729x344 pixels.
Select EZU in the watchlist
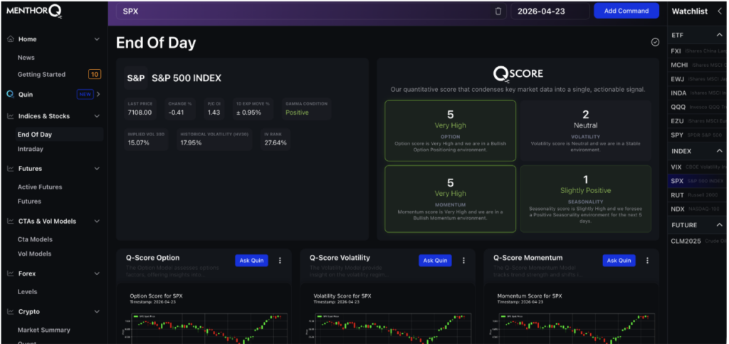[698, 121]
